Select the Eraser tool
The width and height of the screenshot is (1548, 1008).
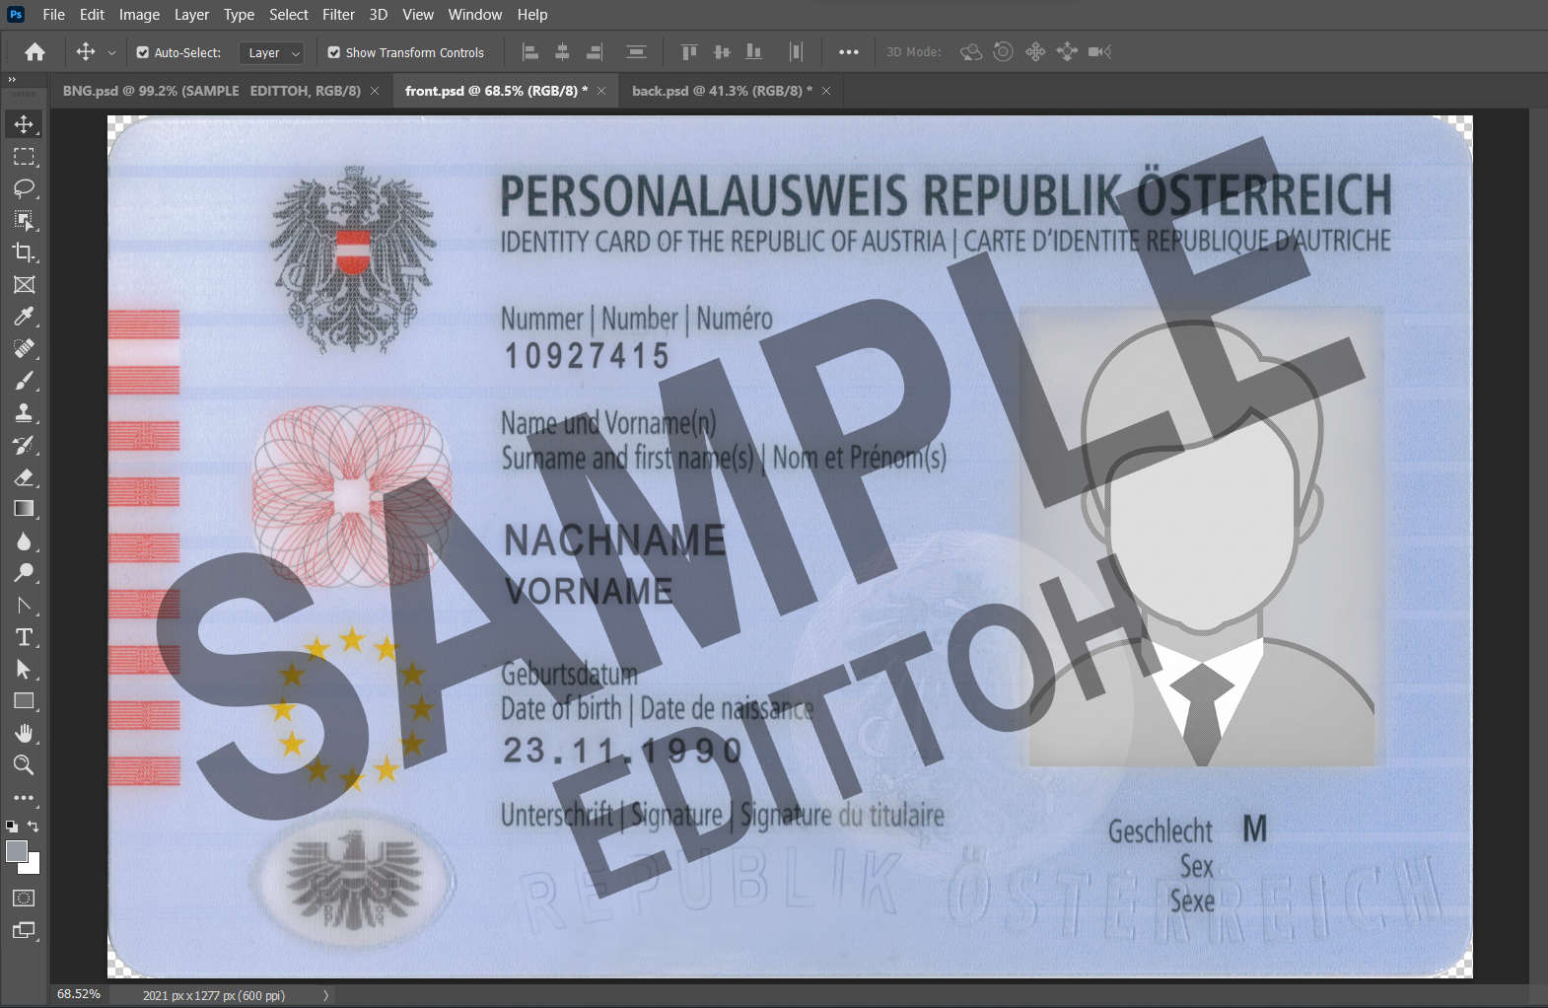tap(24, 477)
